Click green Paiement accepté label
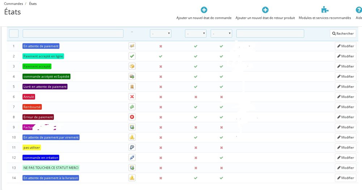362x190 pixels. (x=37, y=66)
